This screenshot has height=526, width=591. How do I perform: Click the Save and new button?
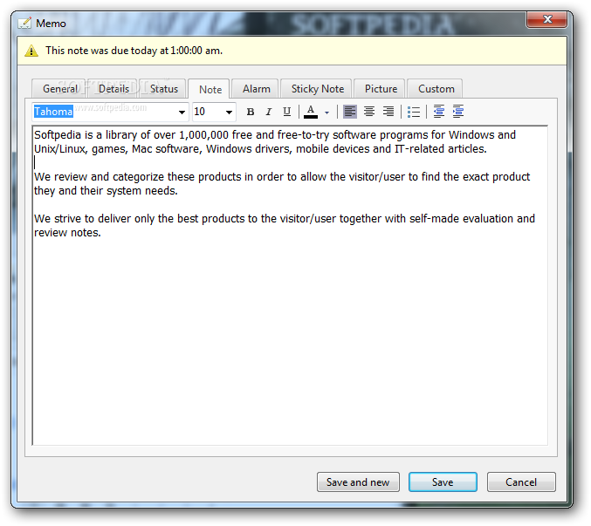(358, 482)
